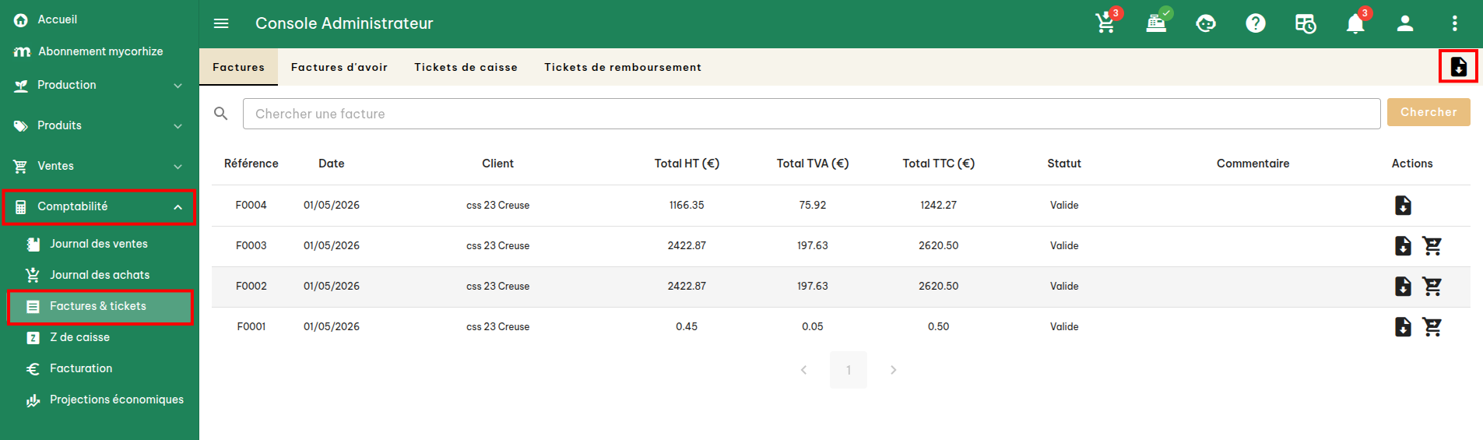Collapse the Comptabilité menu
Viewport: 1483px width, 440px height.
click(x=99, y=207)
